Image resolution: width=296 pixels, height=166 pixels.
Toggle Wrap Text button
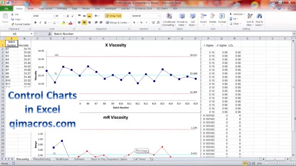(x=113, y=16)
